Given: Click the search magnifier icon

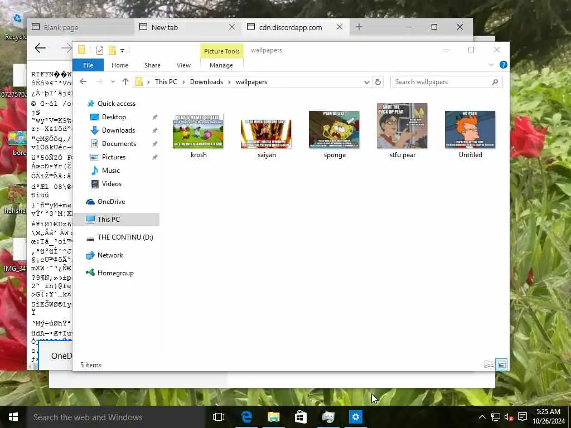Looking at the screenshot, I should pos(495,82).
